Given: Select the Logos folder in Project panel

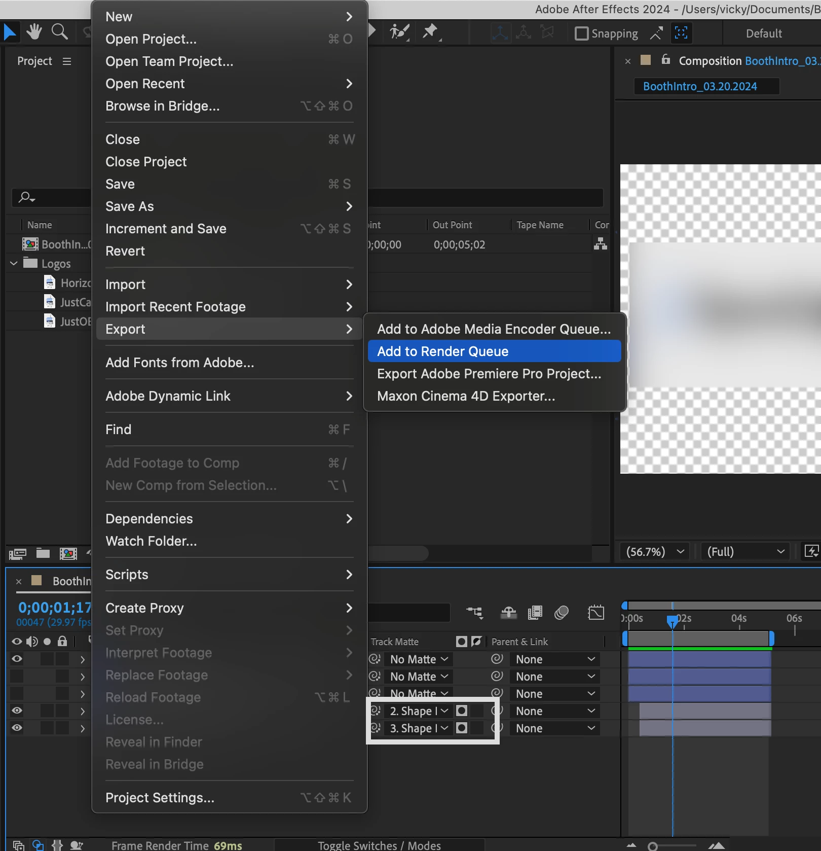Looking at the screenshot, I should point(56,263).
